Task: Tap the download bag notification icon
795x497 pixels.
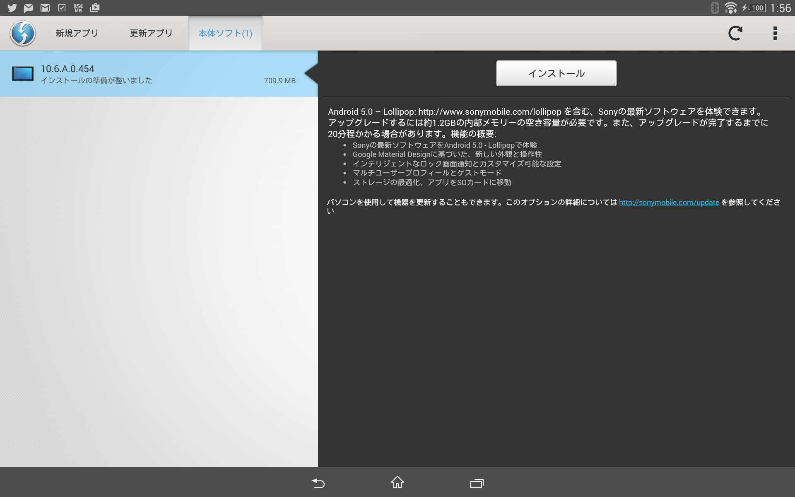Action: (95, 8)
